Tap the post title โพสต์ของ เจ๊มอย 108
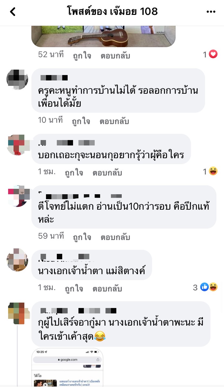The height and width of the screenshot is (389, 224). click(x=112, y=12)
